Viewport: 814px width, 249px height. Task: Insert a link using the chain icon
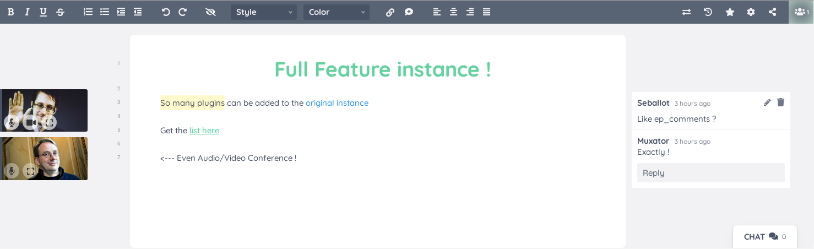click(x=390, y=12)
